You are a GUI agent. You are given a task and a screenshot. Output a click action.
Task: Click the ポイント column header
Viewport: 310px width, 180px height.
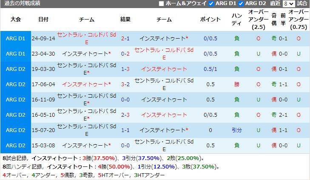tap(210, 20)
